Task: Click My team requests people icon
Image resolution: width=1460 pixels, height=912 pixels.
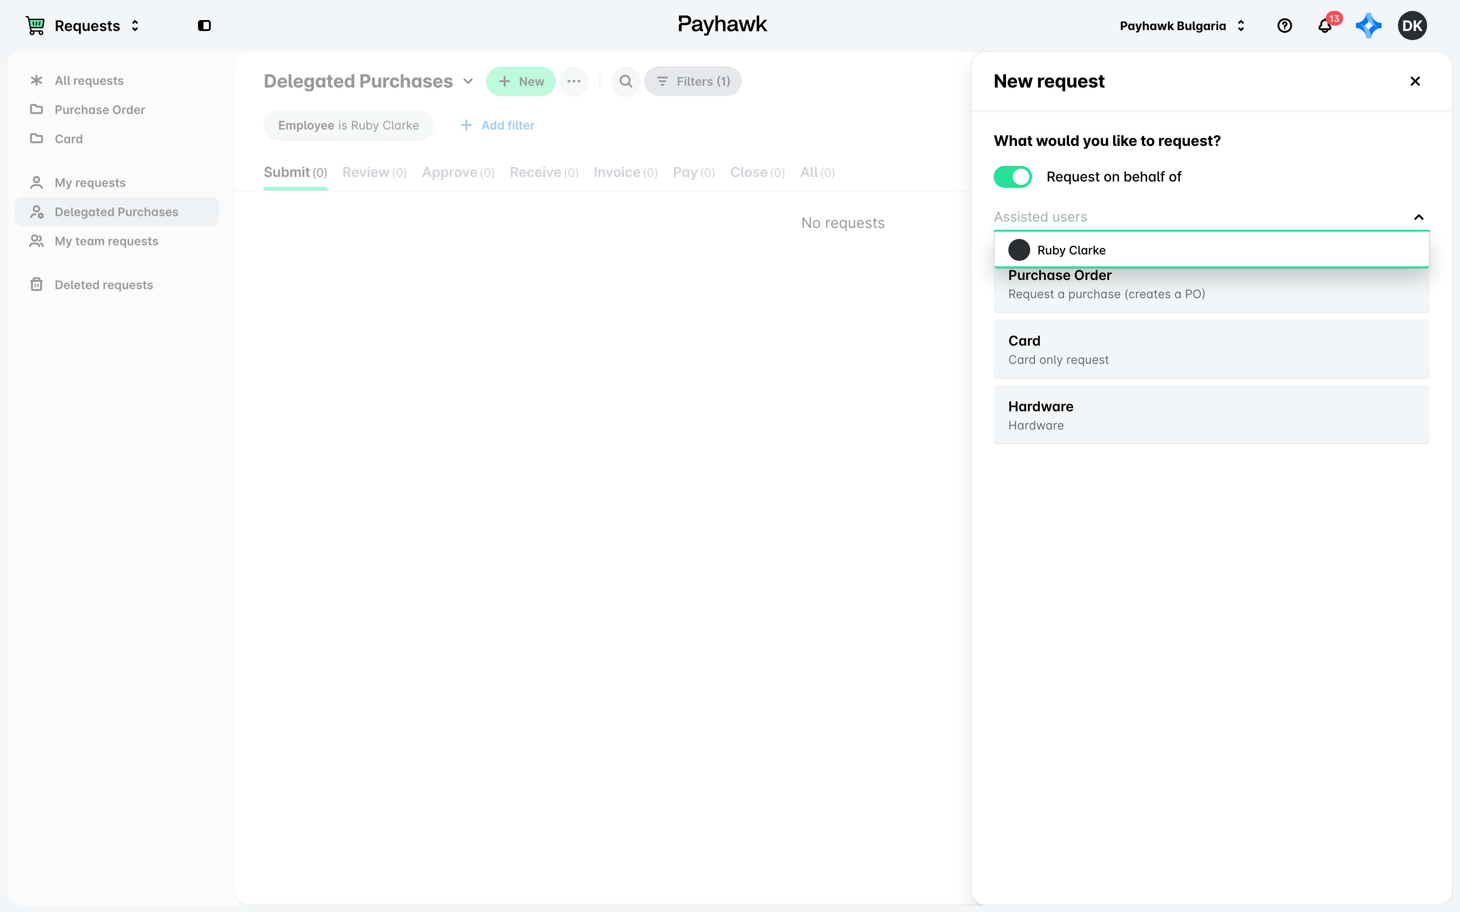Action: 36,241
